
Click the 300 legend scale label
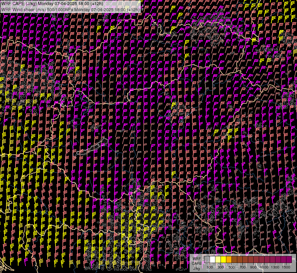tap(221, 267)
